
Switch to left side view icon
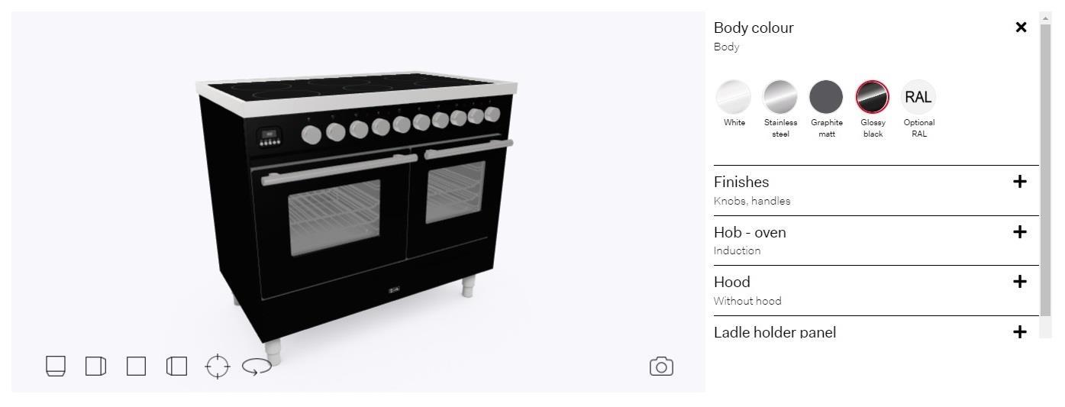pyautogui.click(x=176, y=367)
